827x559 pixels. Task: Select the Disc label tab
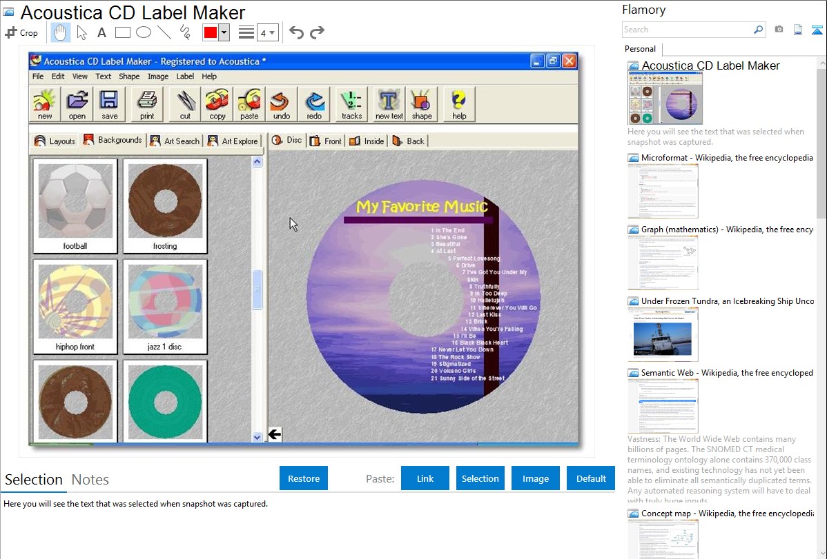coord(287,140)
